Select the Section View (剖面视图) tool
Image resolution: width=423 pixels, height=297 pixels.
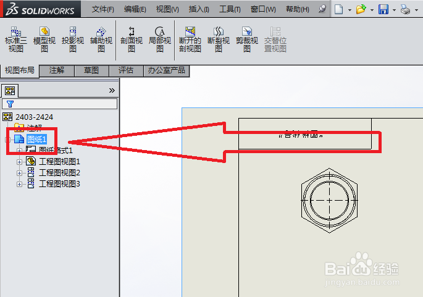click(x=132, y=40)
